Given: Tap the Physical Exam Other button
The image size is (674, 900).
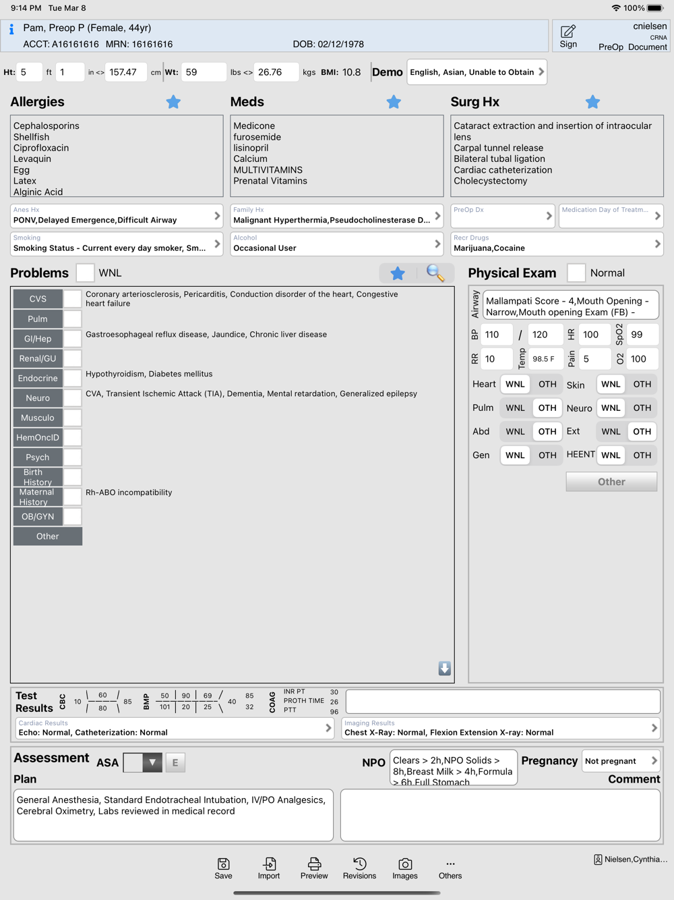Looking at the screenshot, I should coord(611,482).
